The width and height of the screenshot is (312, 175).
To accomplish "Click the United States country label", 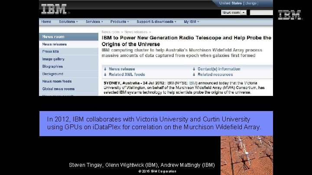I will click(x=231, y=3).
